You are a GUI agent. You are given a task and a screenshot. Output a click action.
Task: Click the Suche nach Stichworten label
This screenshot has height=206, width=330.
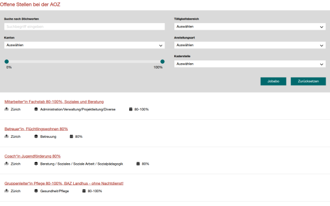(x=21, y=19)
